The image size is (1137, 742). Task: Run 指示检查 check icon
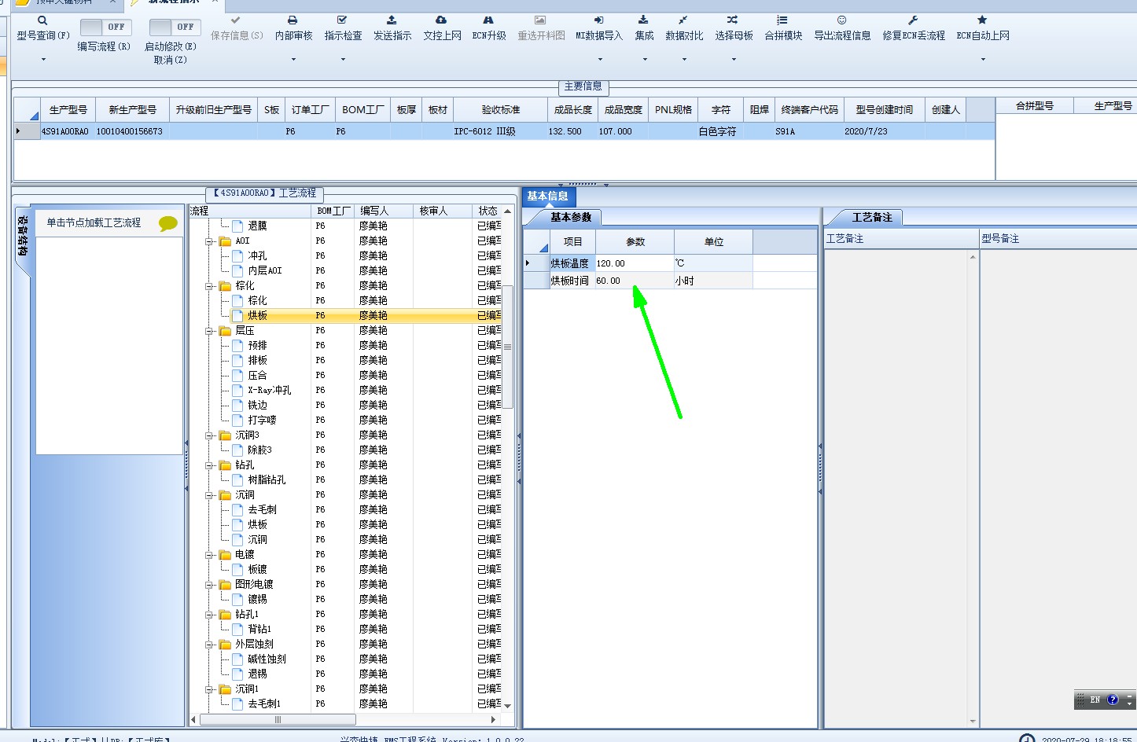click(342, 20)
